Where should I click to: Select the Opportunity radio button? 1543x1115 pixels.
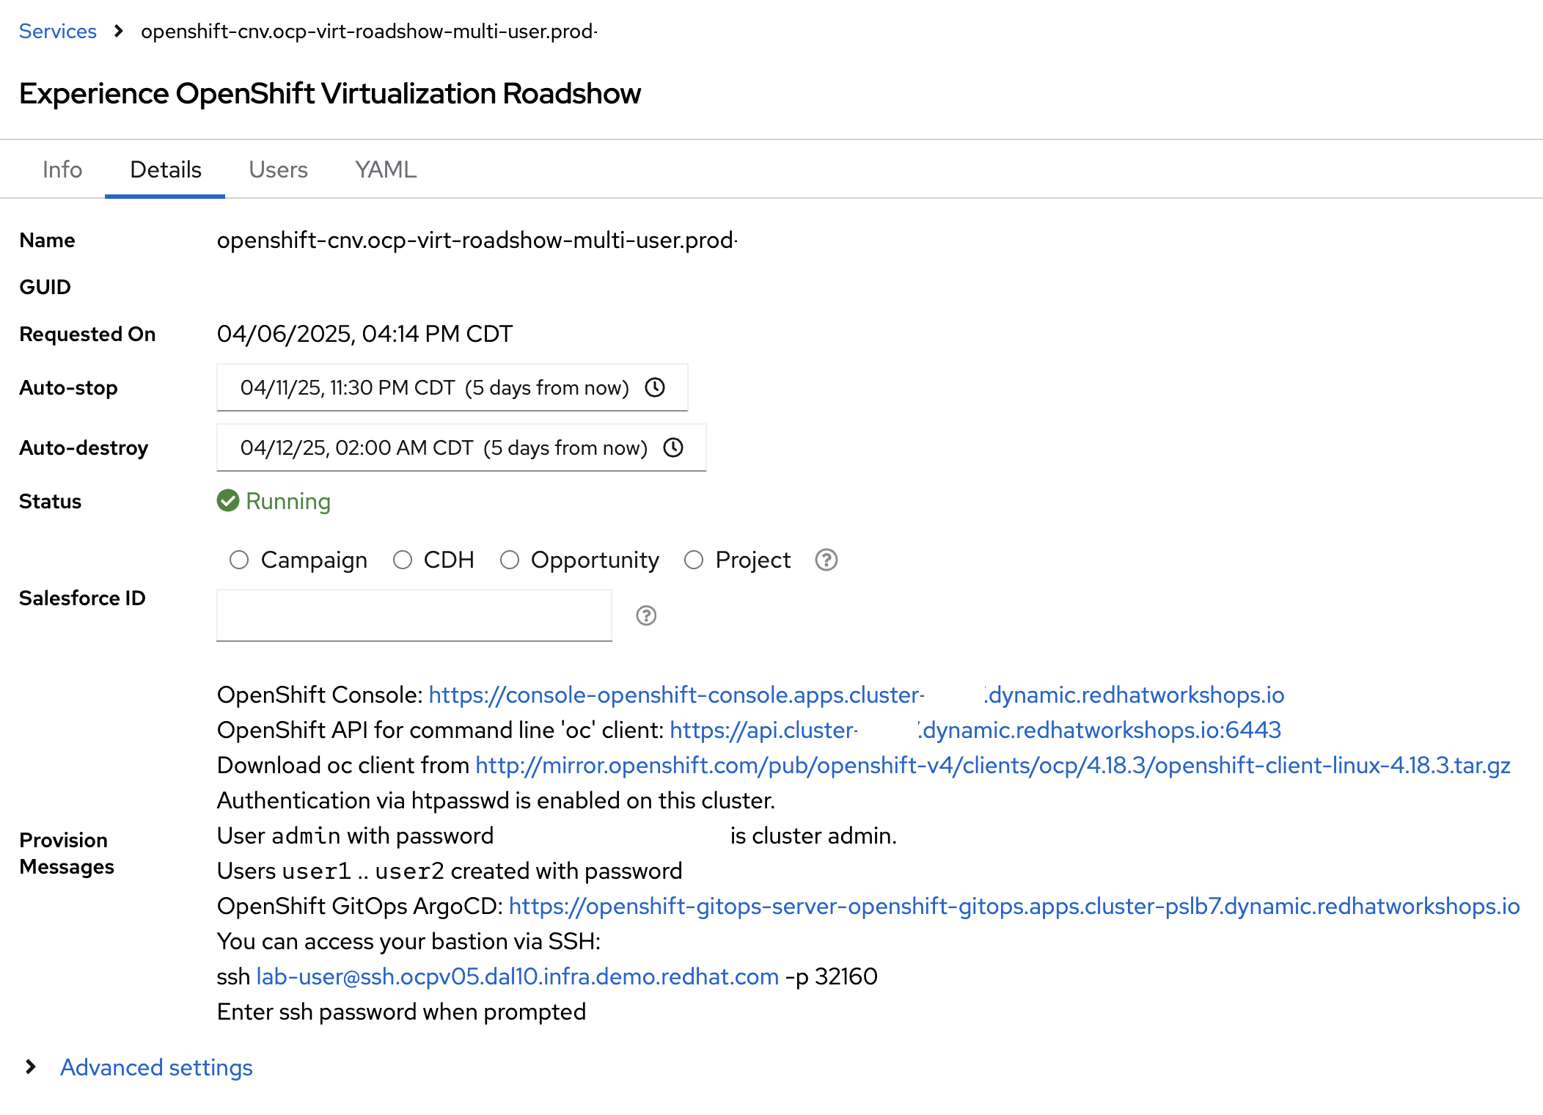click(510, 560)
